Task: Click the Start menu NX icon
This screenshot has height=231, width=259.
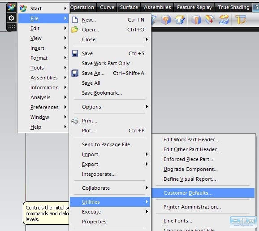Action: 23,8
